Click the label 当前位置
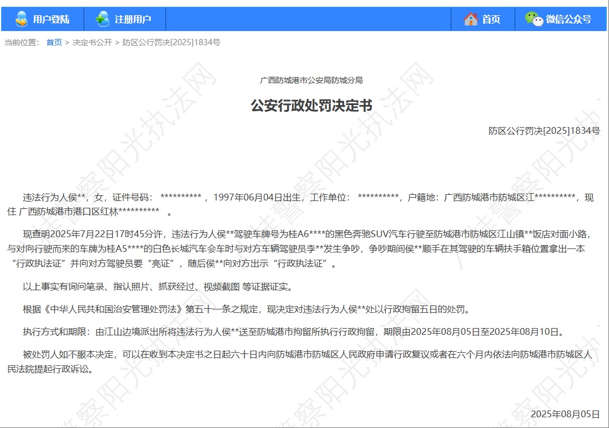Screen dimensions: 609x428 (21, 42)
